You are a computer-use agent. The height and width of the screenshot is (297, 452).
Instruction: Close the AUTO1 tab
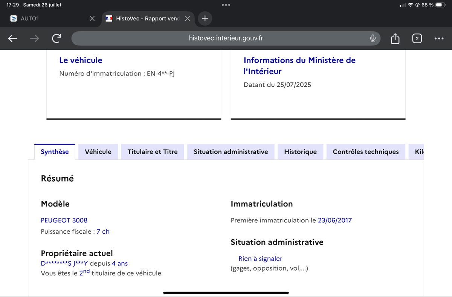[x=92, y=18]
